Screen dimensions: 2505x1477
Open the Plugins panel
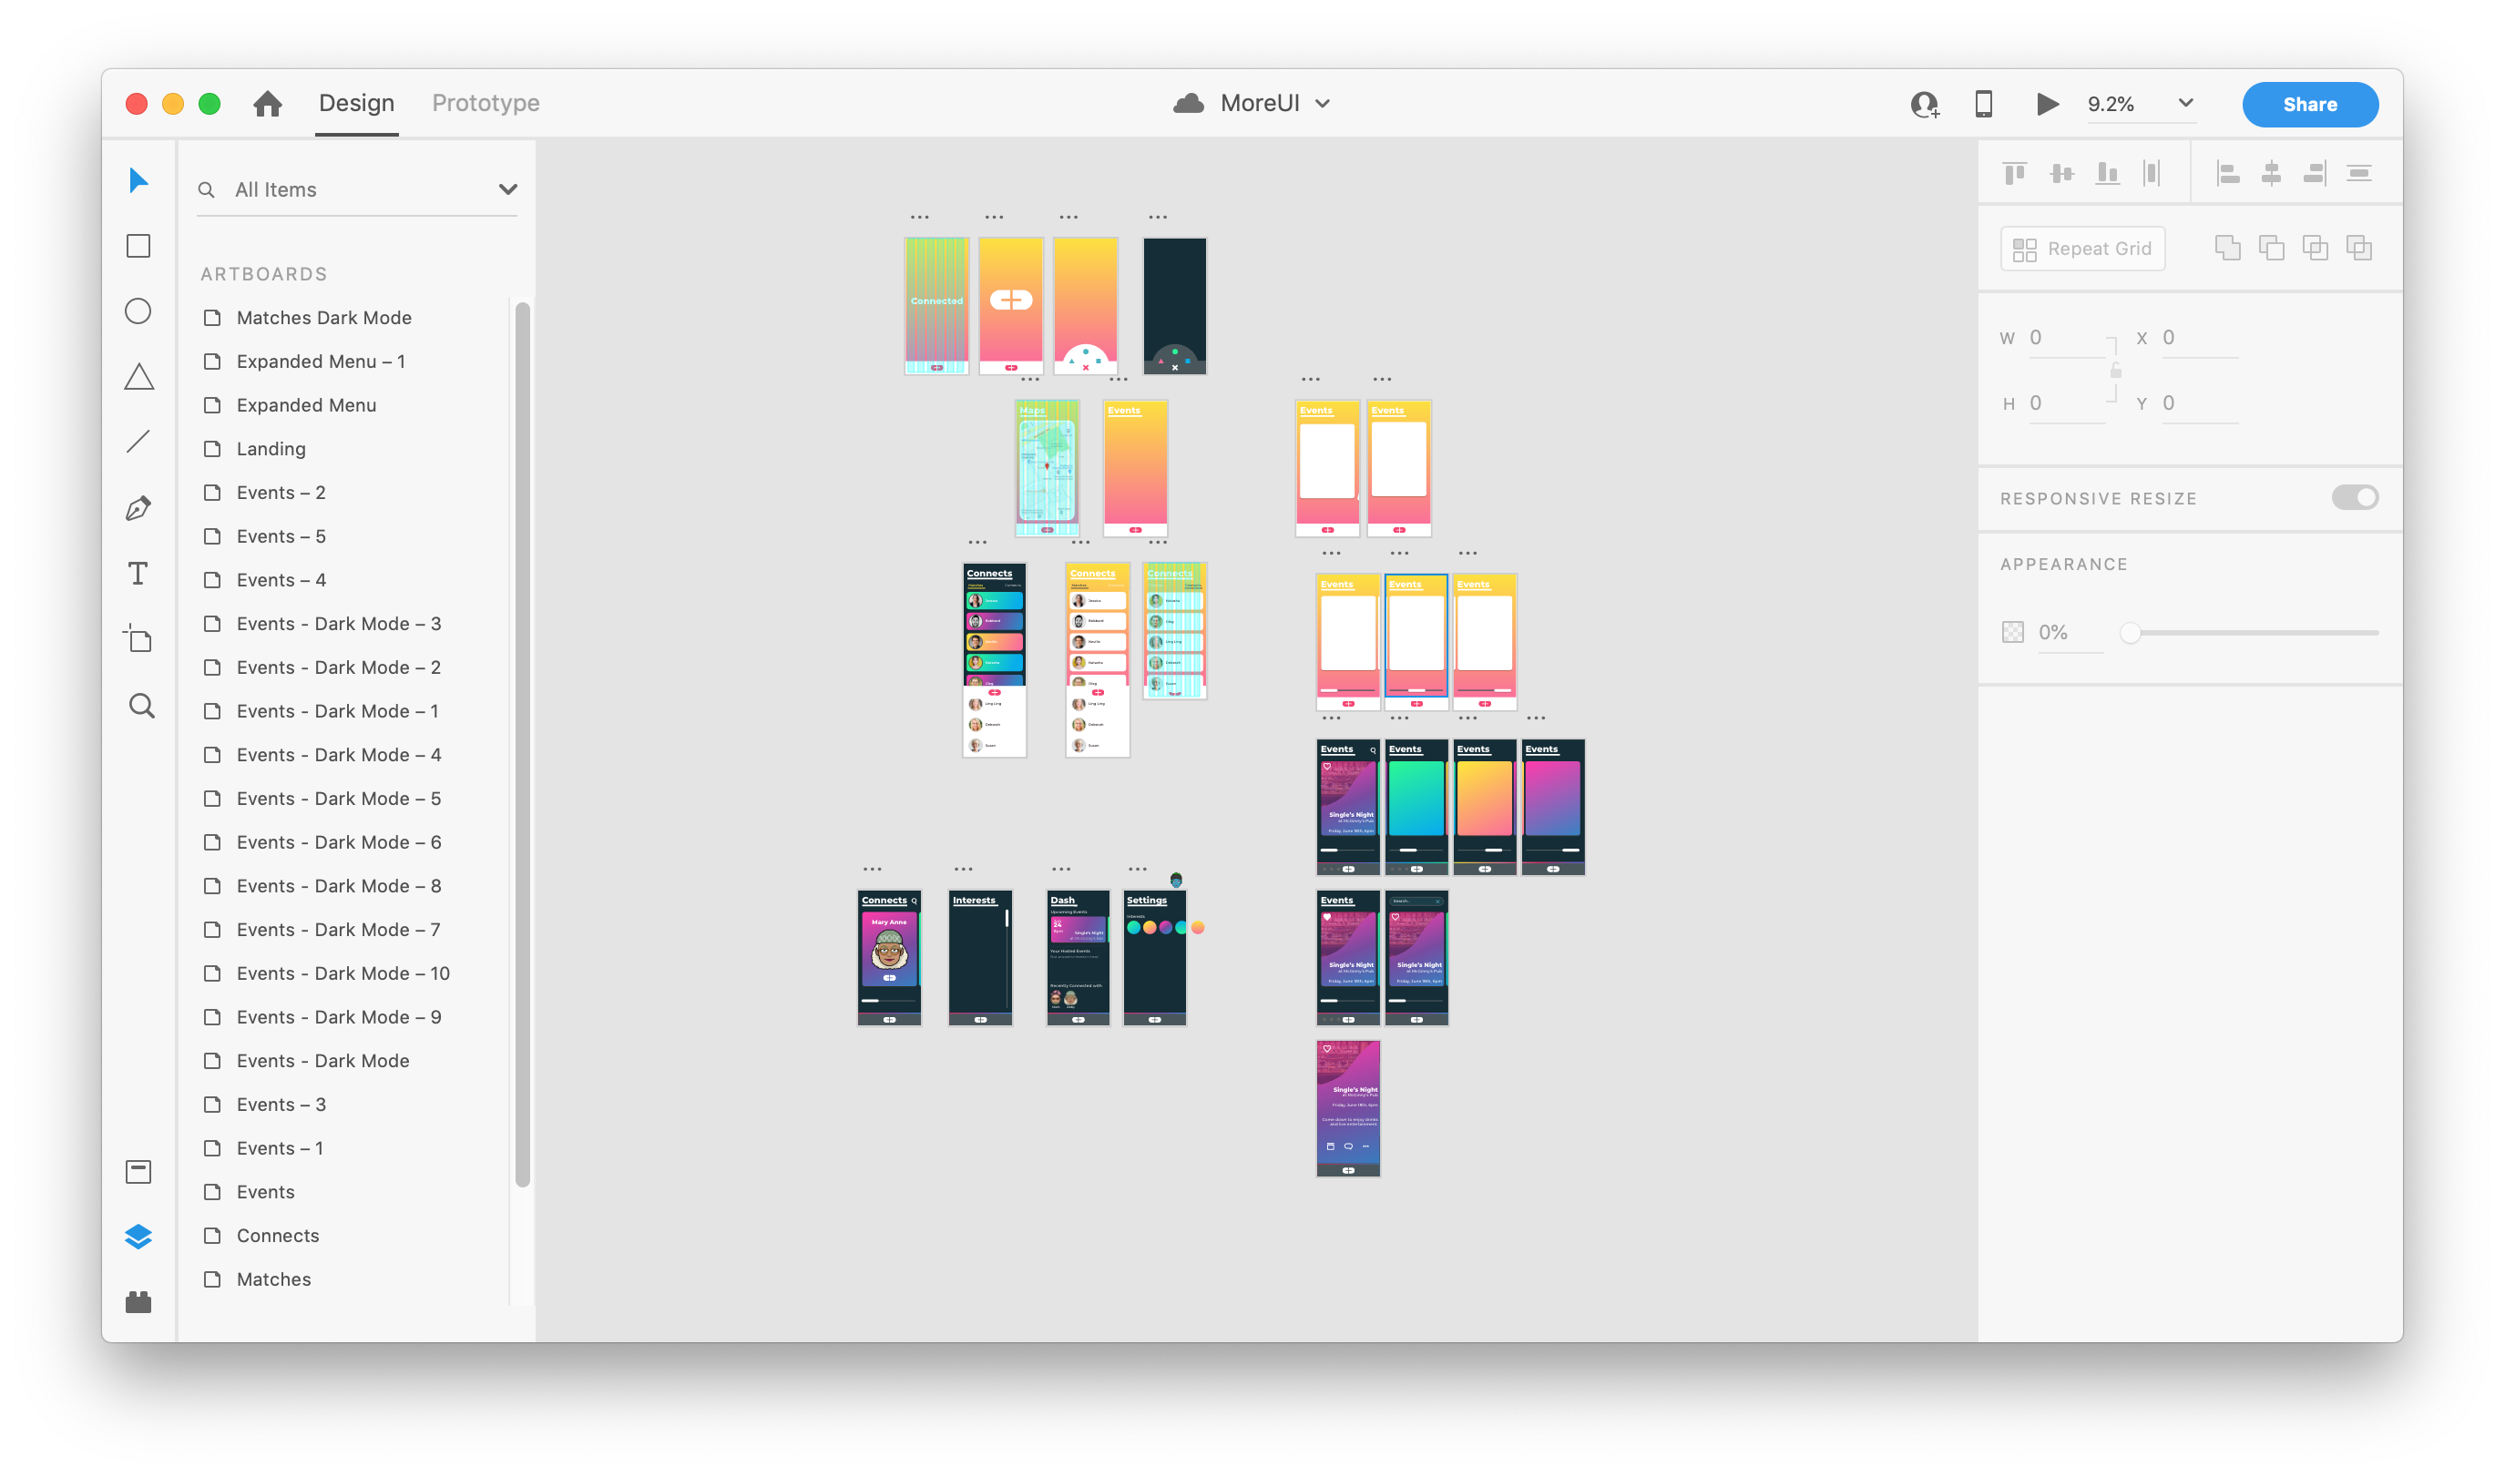[138, 1299]
